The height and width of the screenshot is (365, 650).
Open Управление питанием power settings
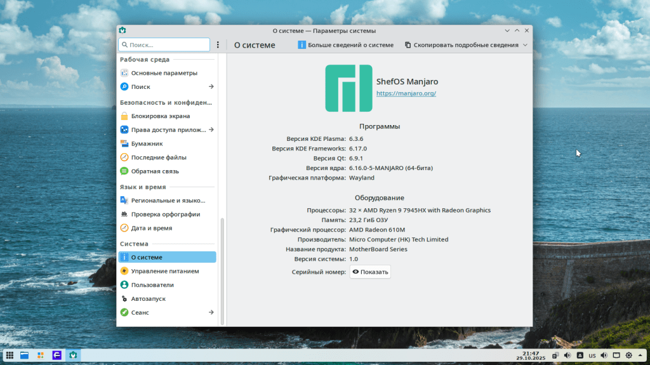(x=164, y=271)
